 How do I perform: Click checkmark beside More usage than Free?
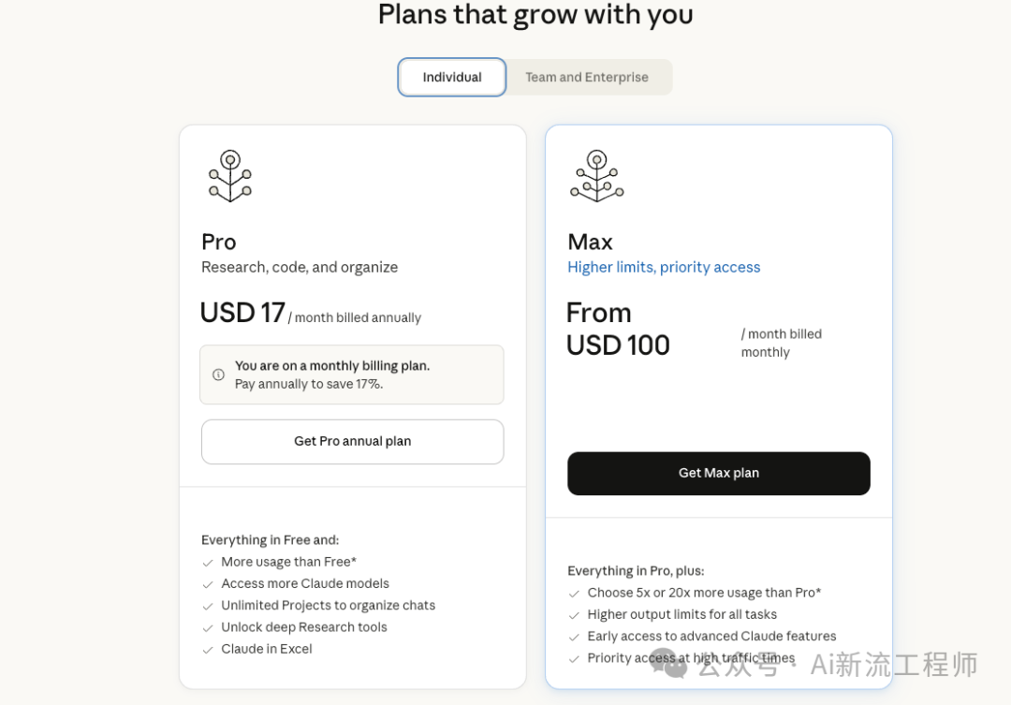(x=208, y=563)
